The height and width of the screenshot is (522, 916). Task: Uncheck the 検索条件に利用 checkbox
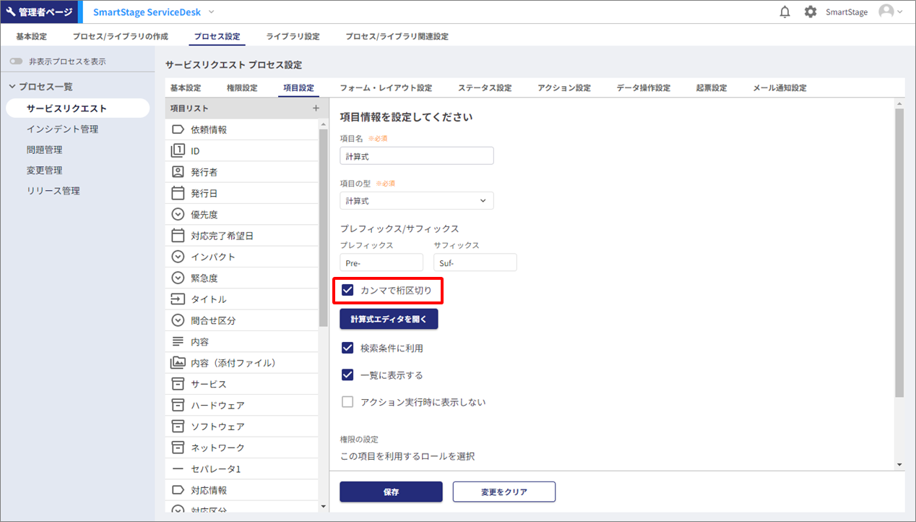click(347, 348)
